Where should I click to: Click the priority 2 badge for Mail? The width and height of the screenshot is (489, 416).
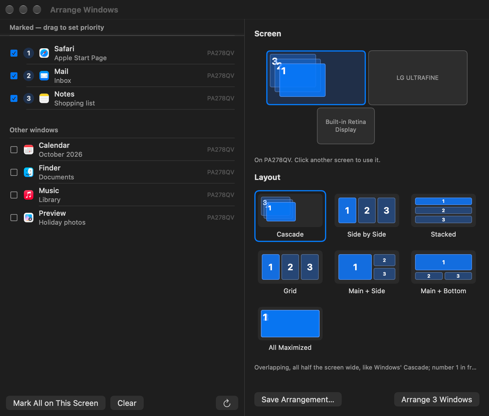[x=29, y=76]
